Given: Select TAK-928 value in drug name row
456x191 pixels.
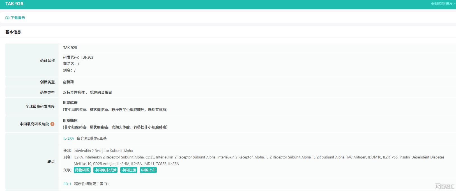Looking at the screenshot, I should (70, 48).
